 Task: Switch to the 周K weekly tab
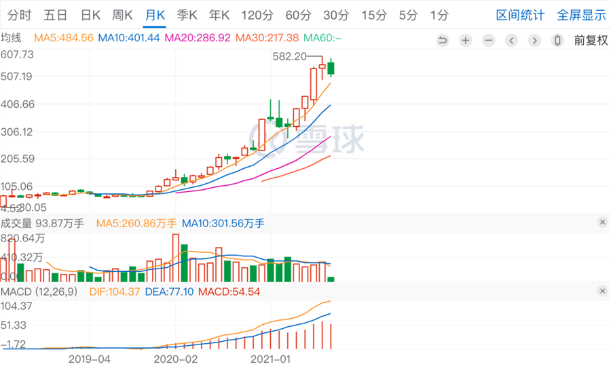point(122,15)
